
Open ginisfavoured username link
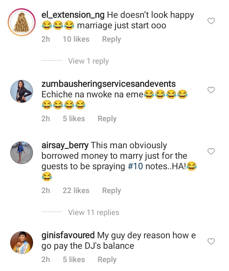pyautogui.click(x=68, y=235)
